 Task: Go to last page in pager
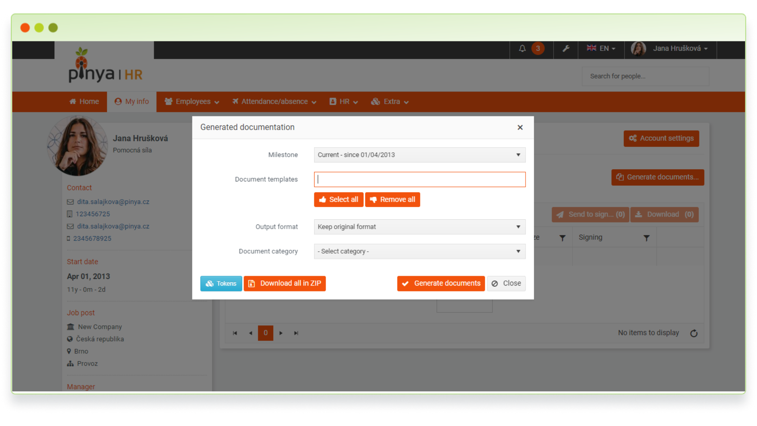[296, 333]
